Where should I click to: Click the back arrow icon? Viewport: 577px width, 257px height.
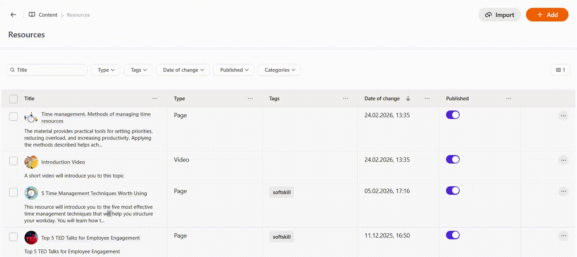[13, 15]
